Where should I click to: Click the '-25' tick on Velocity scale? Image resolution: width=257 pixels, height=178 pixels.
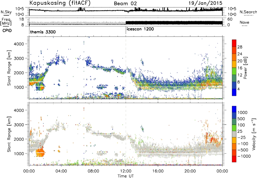point(242,137)
